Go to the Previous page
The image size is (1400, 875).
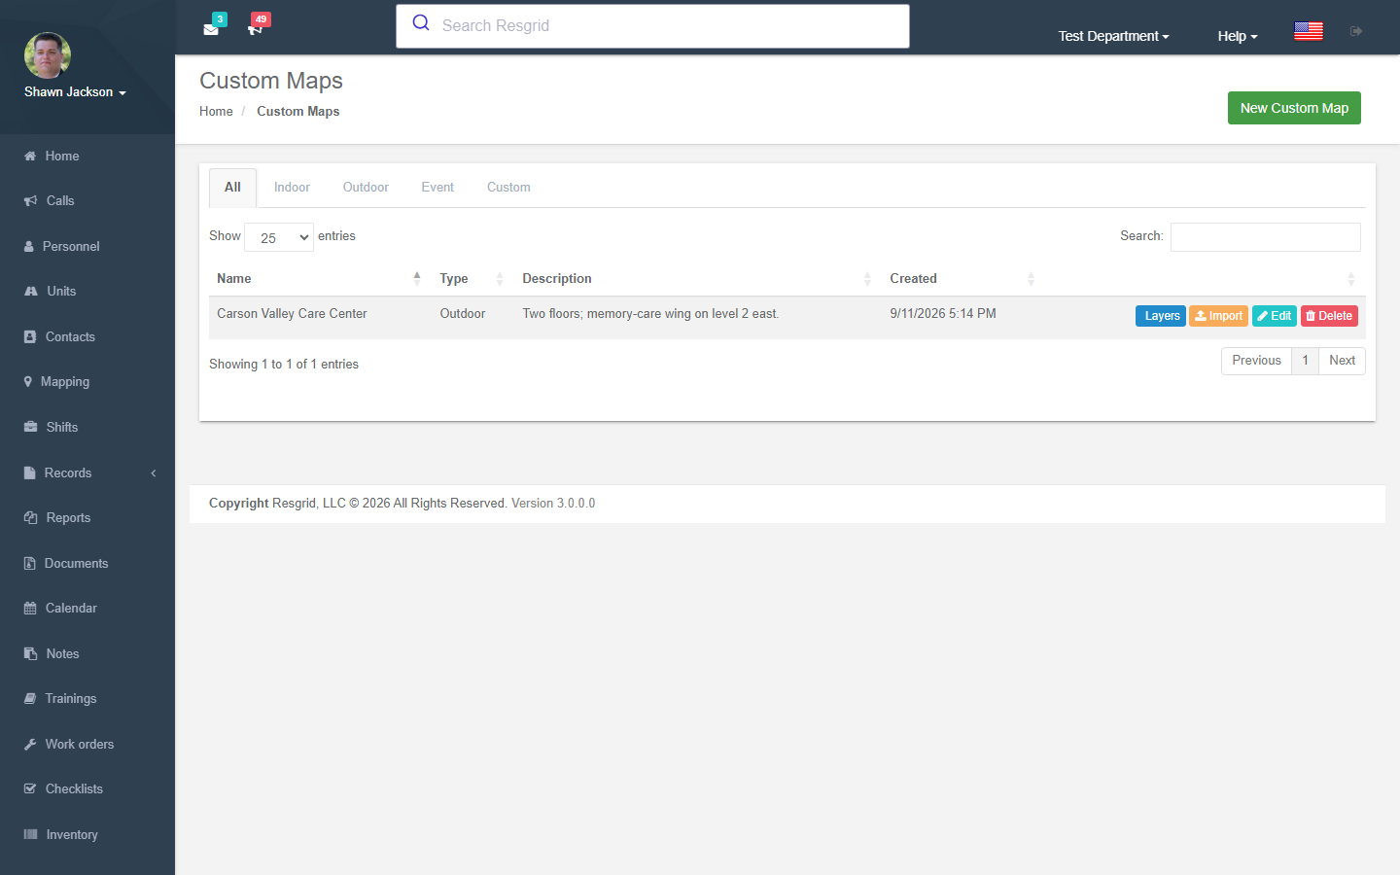[1256, 361]
